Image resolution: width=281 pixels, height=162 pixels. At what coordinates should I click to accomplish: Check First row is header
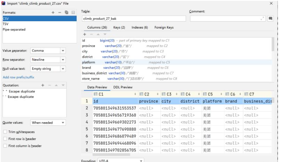click(5, 139)
